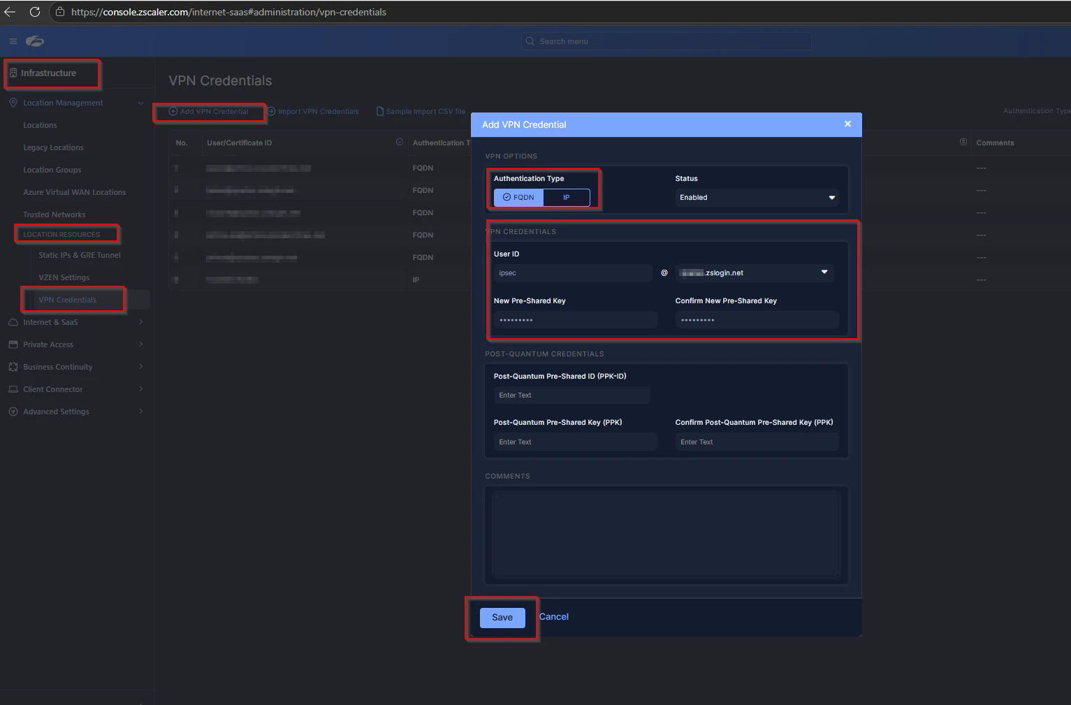Image resolution: width=1071 pixels, height=705 pixels.
Task: Open Azure Virtual WAN Locations
Action: tap(74, 192)
